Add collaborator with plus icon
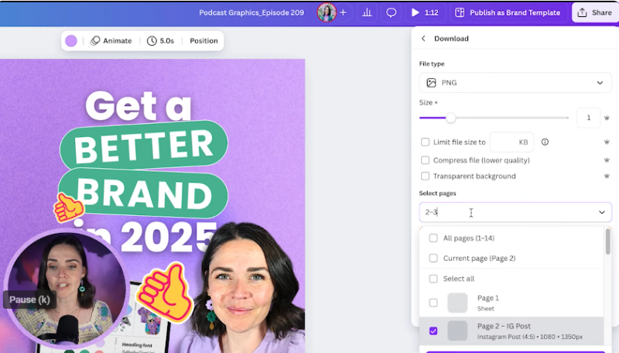The width and height of the screenshot is (619, 353). tap(343, 12)
